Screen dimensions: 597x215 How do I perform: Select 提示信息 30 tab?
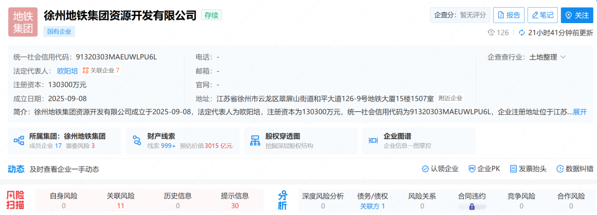pos(235,201)
